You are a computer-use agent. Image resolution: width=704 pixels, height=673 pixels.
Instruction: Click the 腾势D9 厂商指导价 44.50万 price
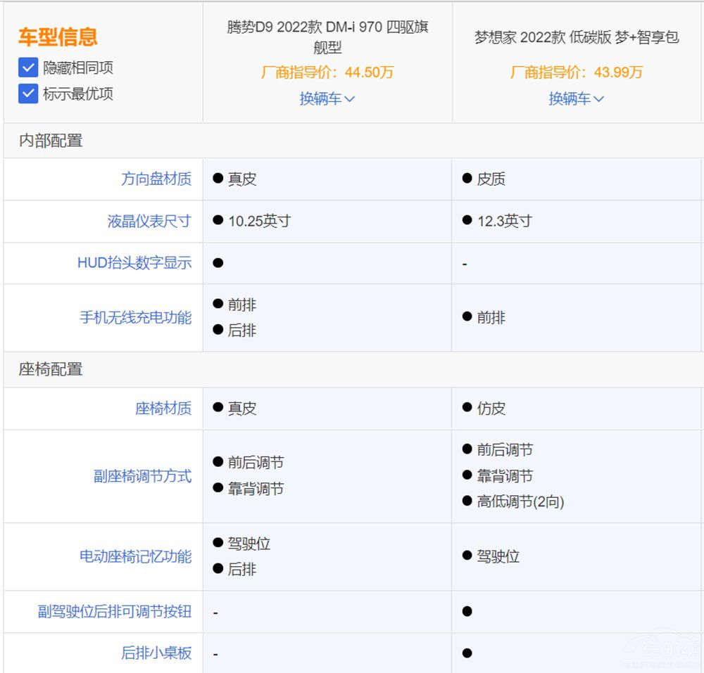point(327,72)
